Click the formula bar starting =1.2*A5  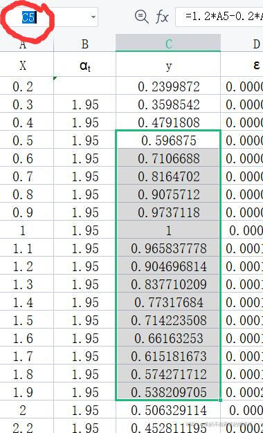point(219,17)
